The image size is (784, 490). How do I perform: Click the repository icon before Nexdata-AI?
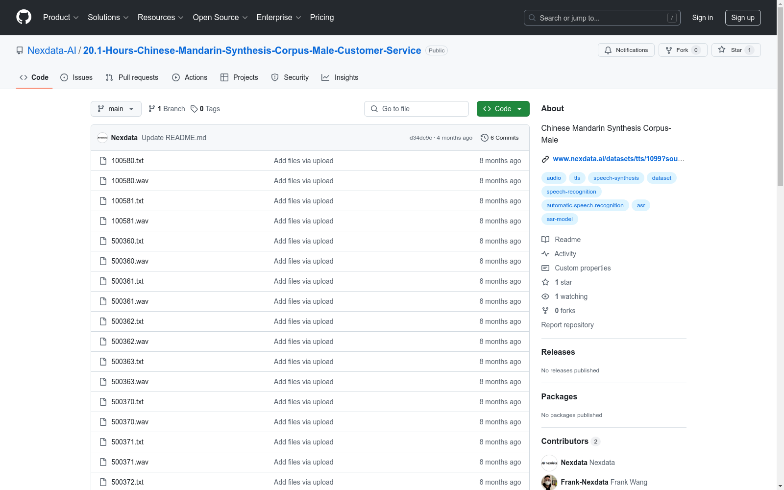point(20,50)
